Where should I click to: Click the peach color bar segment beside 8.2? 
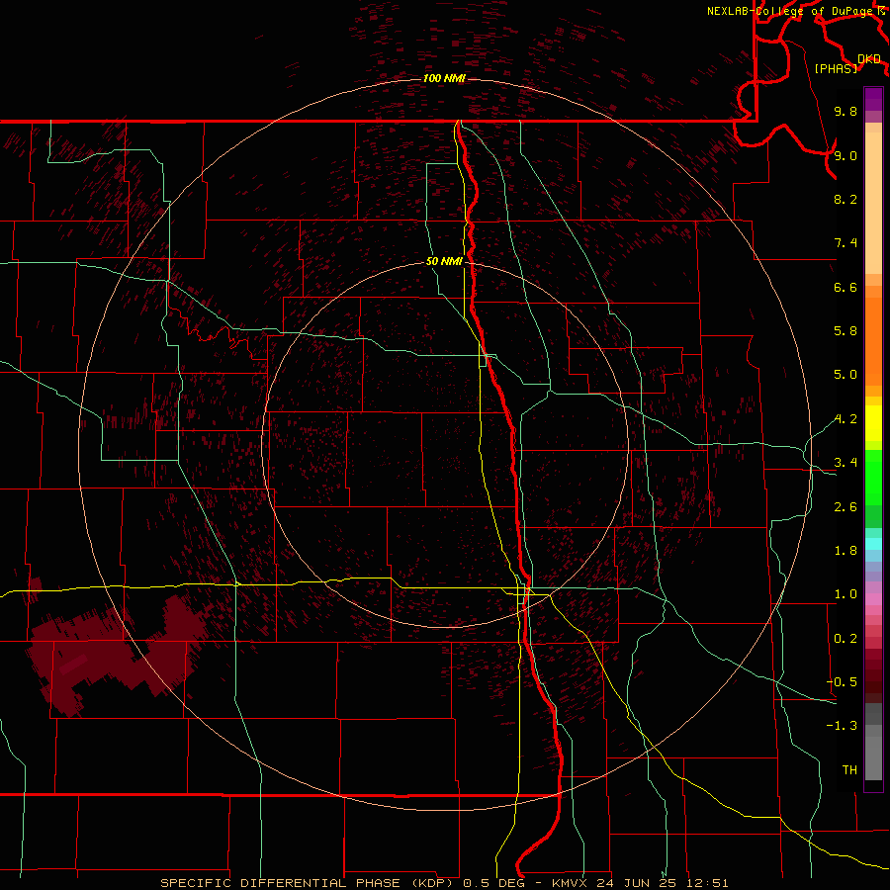pyautogui.click(x=873, y=203)
